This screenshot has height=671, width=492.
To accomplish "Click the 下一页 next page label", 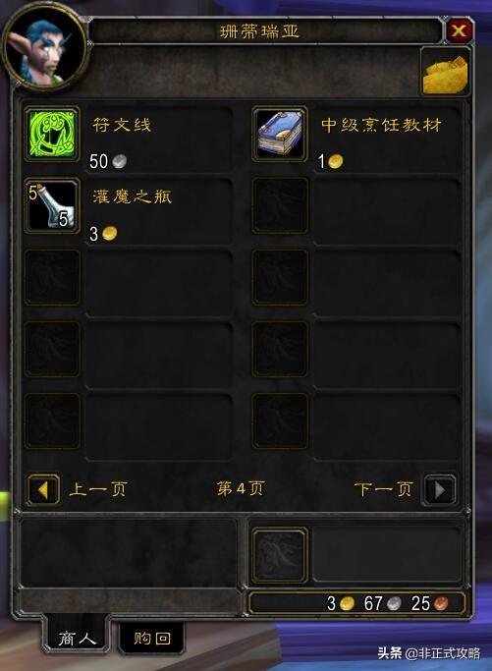I will 383,488.
